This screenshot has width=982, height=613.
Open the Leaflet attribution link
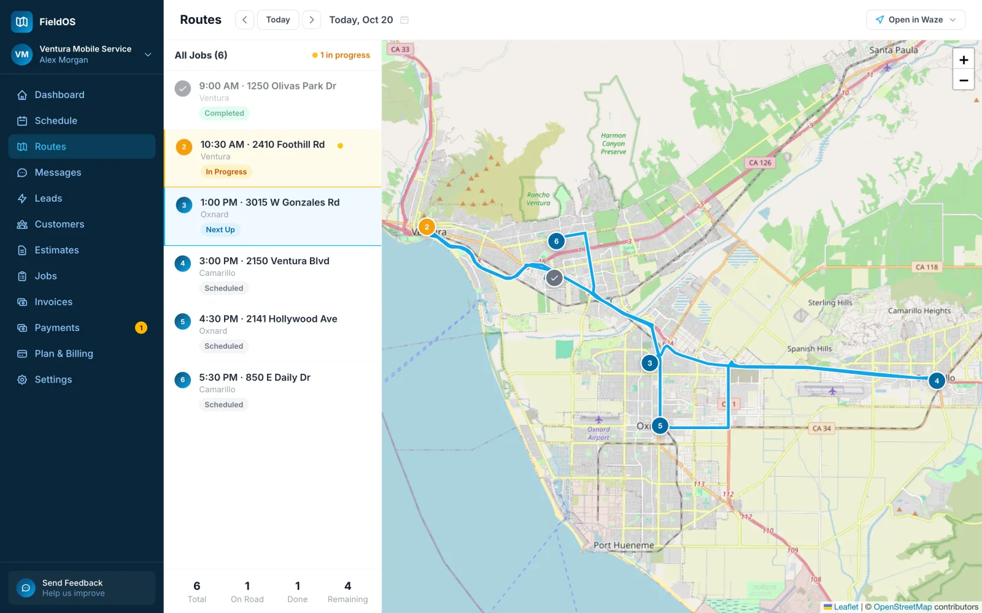[841, 607]
